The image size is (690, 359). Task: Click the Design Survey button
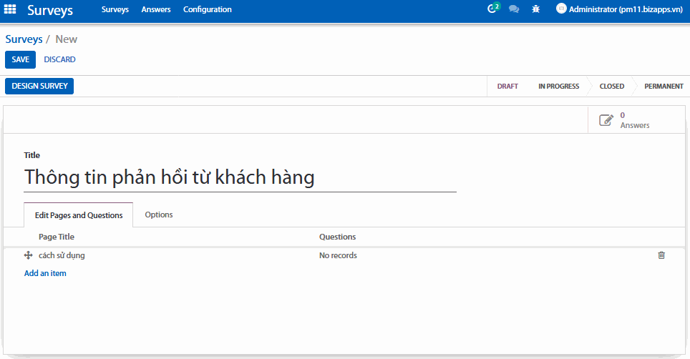(x=39, y=86)
